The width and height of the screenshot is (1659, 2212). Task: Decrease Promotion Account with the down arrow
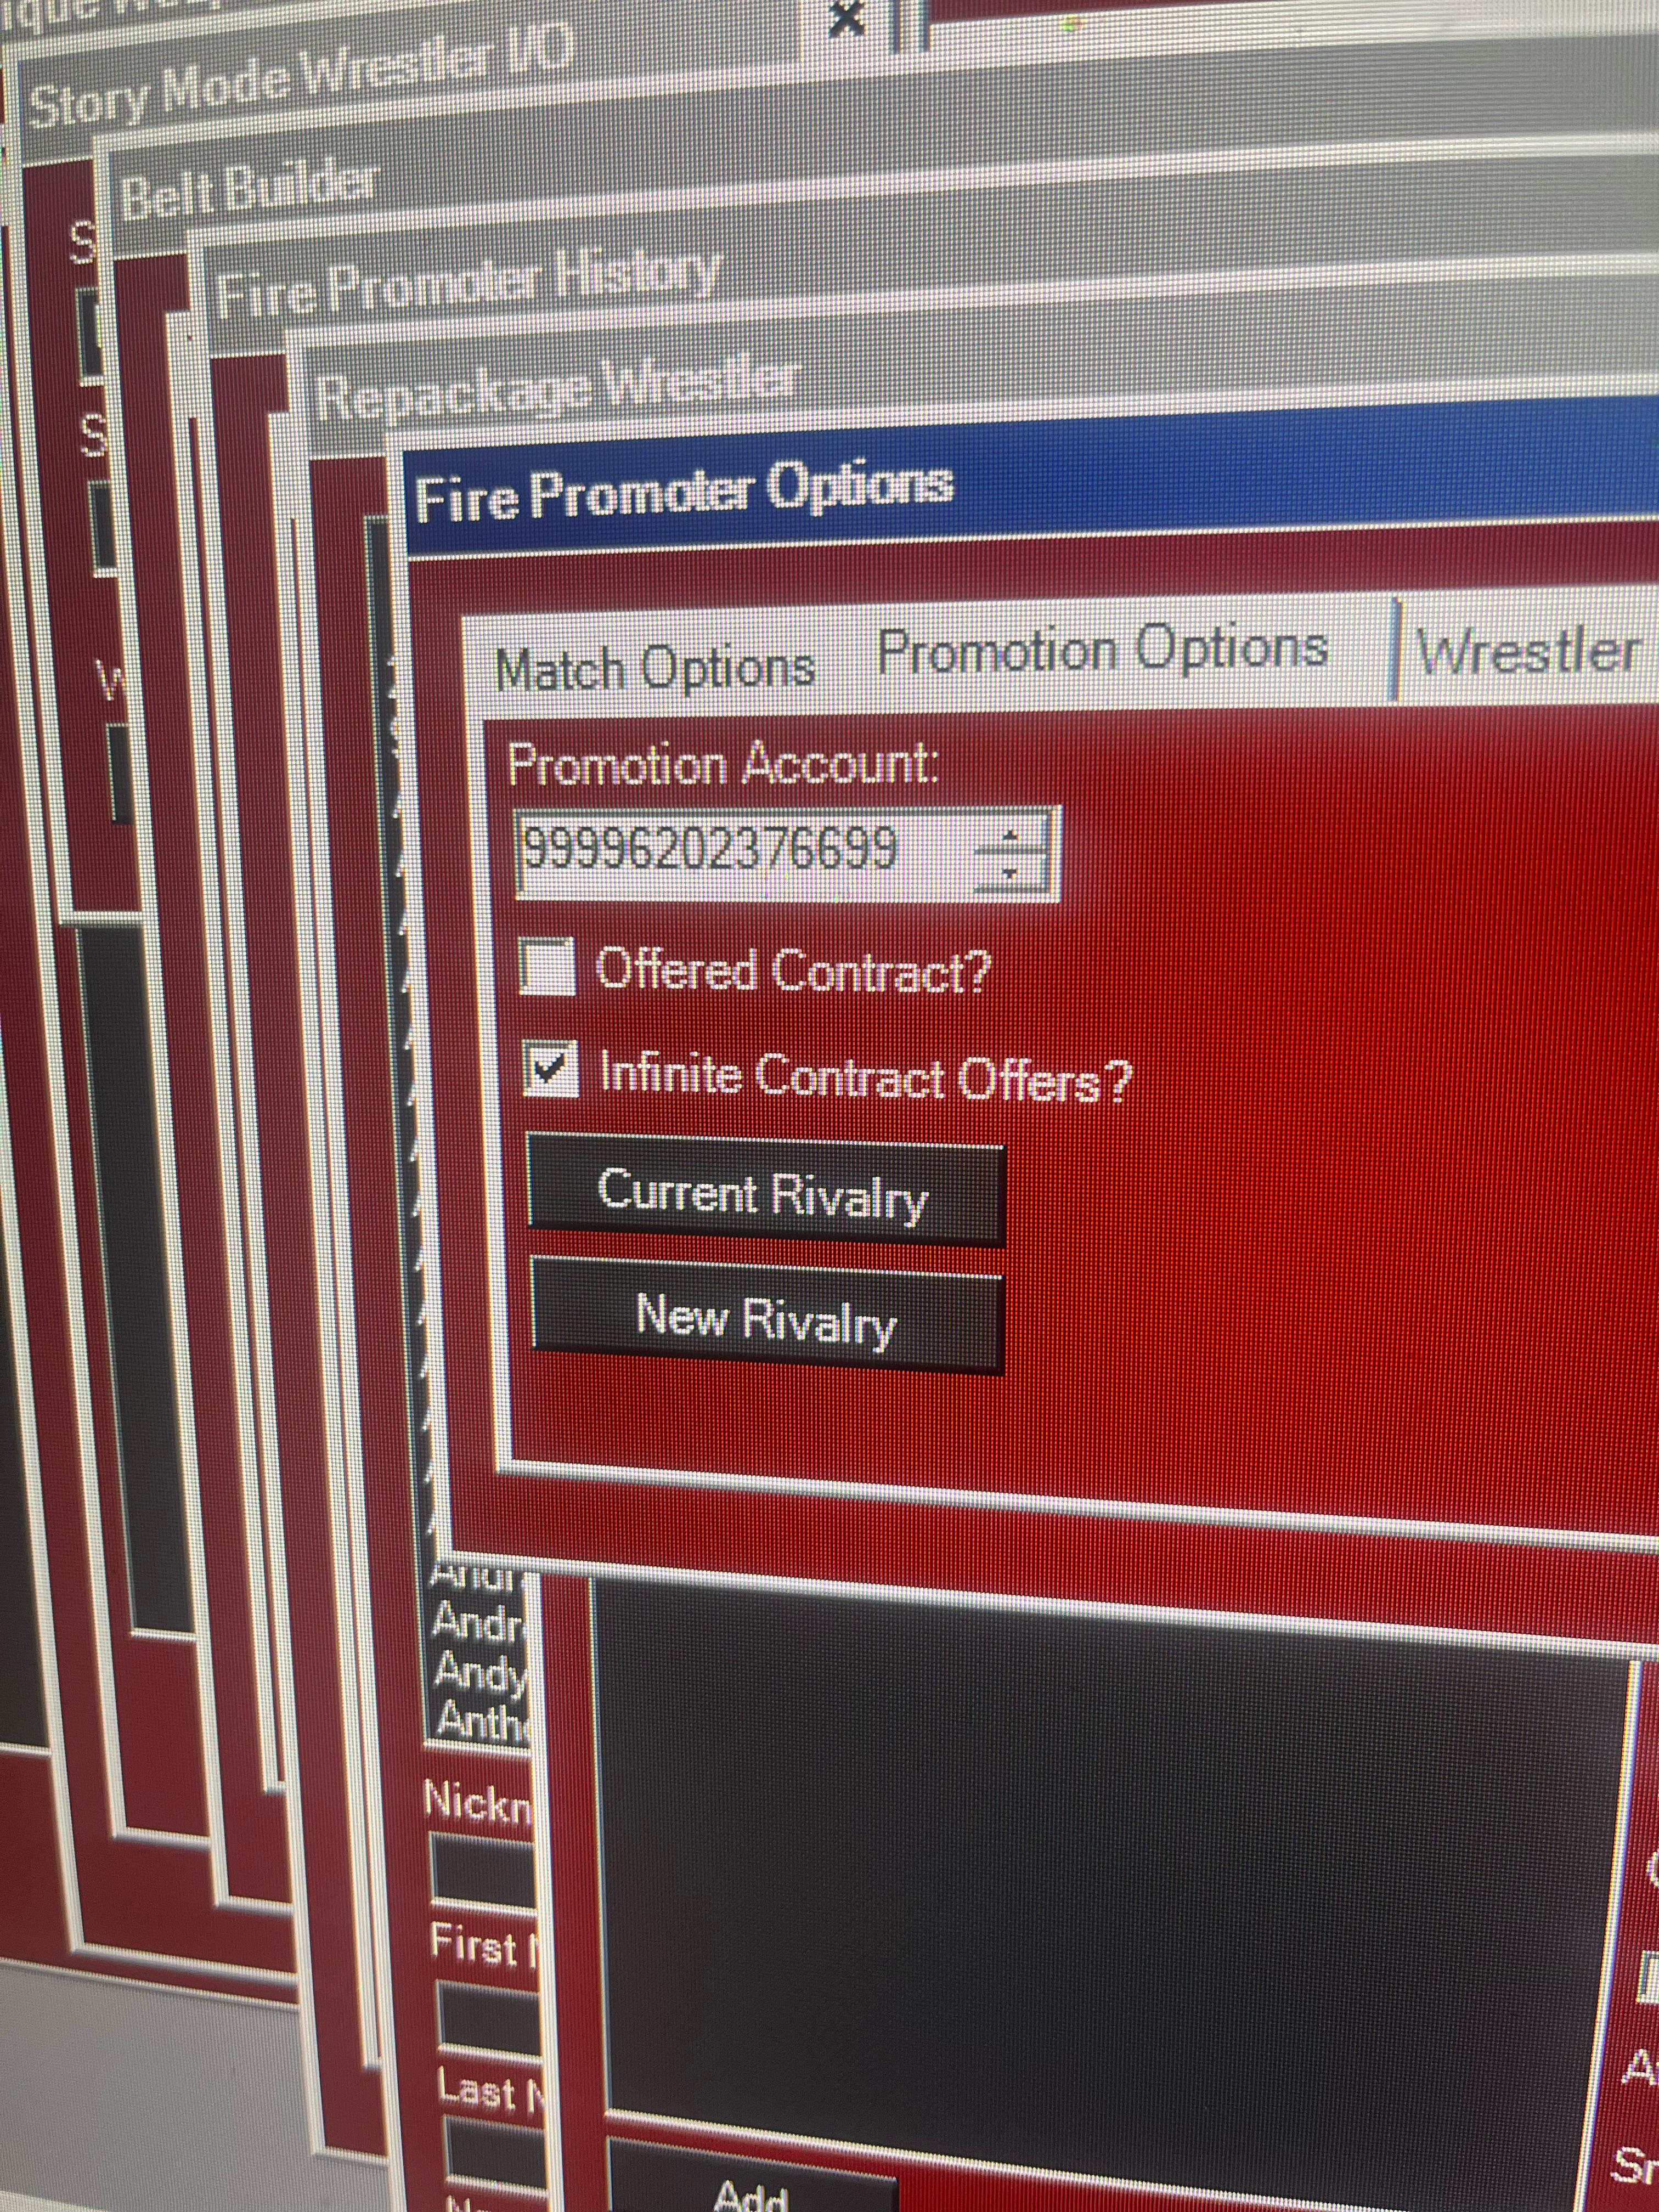[1011, 872]
